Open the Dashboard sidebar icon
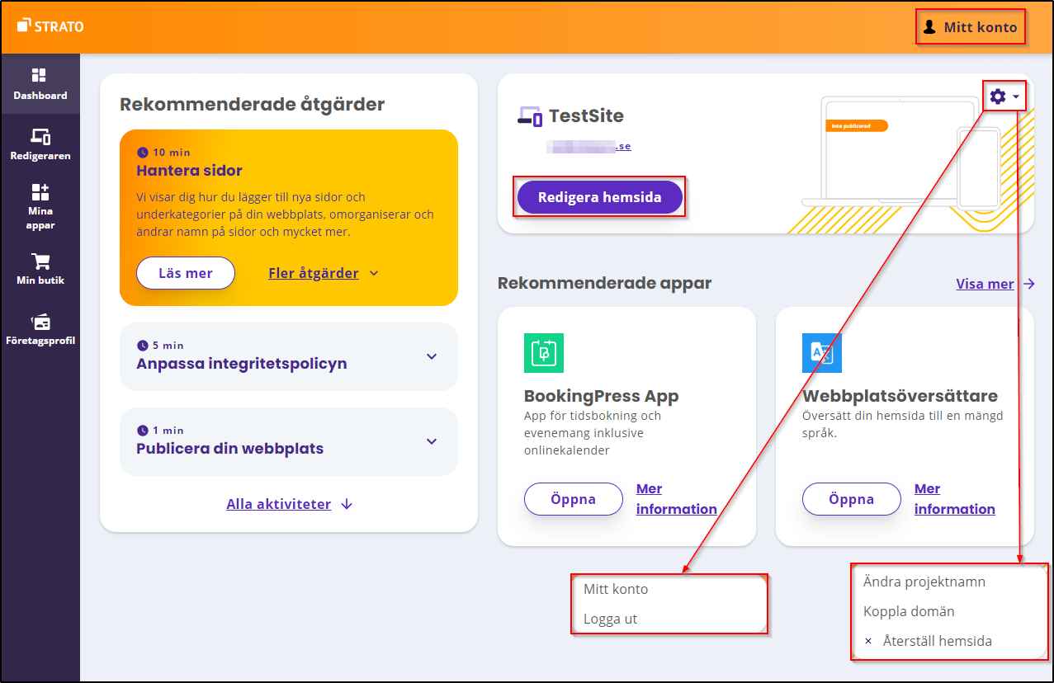The height and width of the screenshot is (683, 1054). tap(40, 76)
